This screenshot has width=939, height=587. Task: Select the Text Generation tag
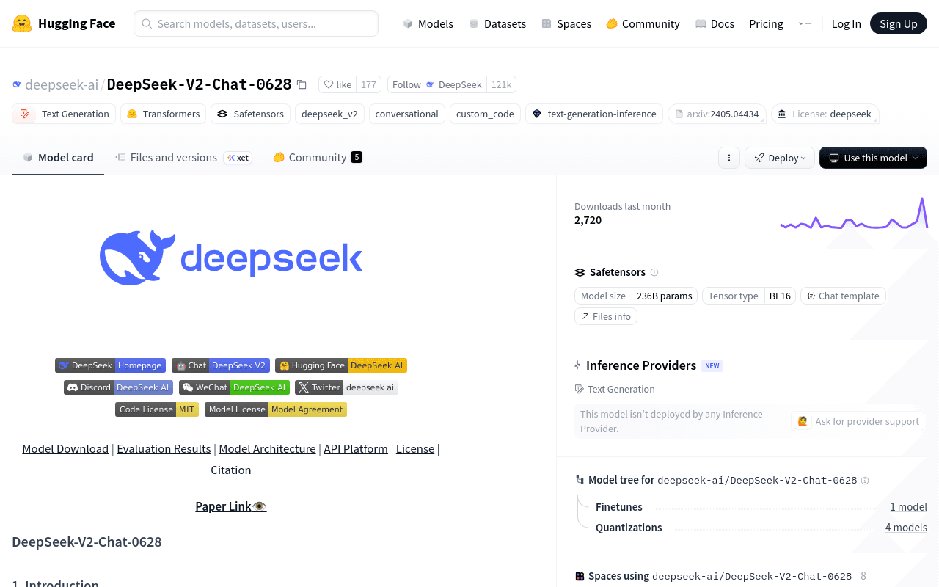pos(64,114)
